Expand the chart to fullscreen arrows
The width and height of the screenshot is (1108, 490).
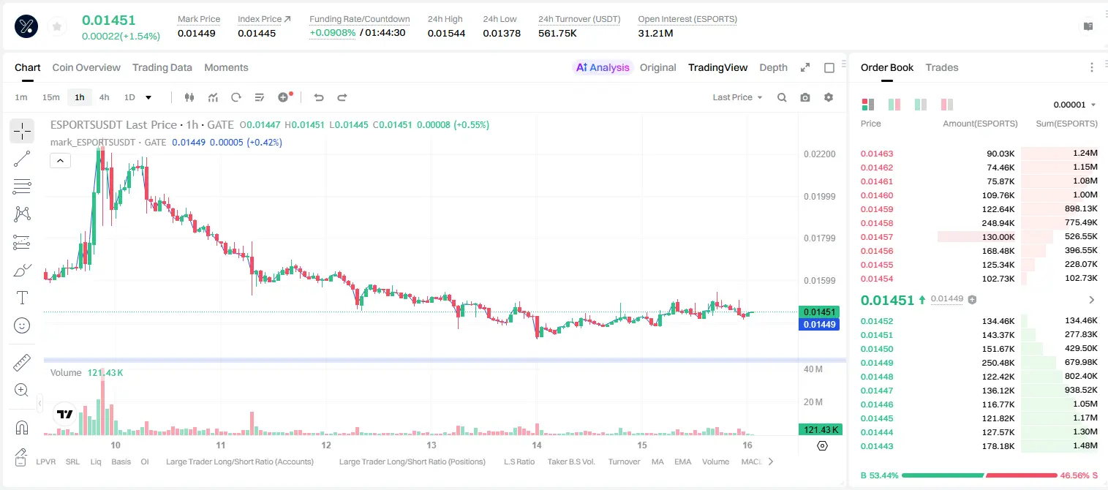coord(805,67)
